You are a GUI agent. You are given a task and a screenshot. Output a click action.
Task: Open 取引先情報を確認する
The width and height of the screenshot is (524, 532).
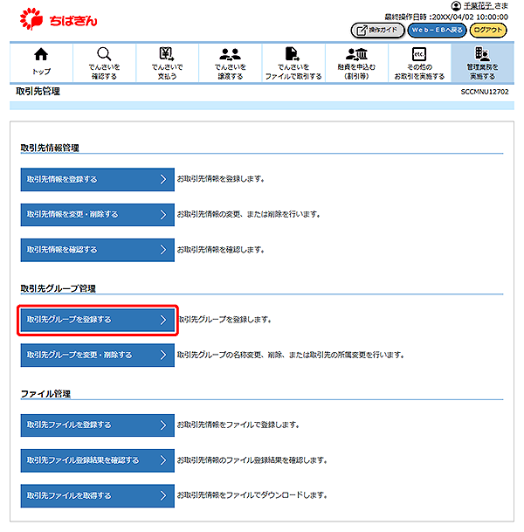tap(97, 250)
